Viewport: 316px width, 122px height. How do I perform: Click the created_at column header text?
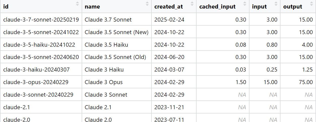coord(169,7)
